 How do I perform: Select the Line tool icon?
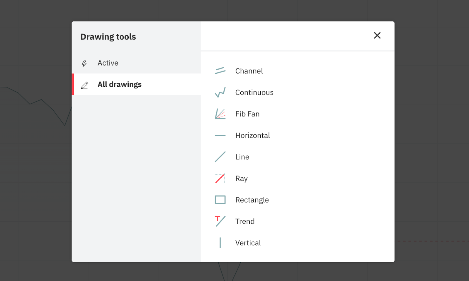click(x=220, y=157)
